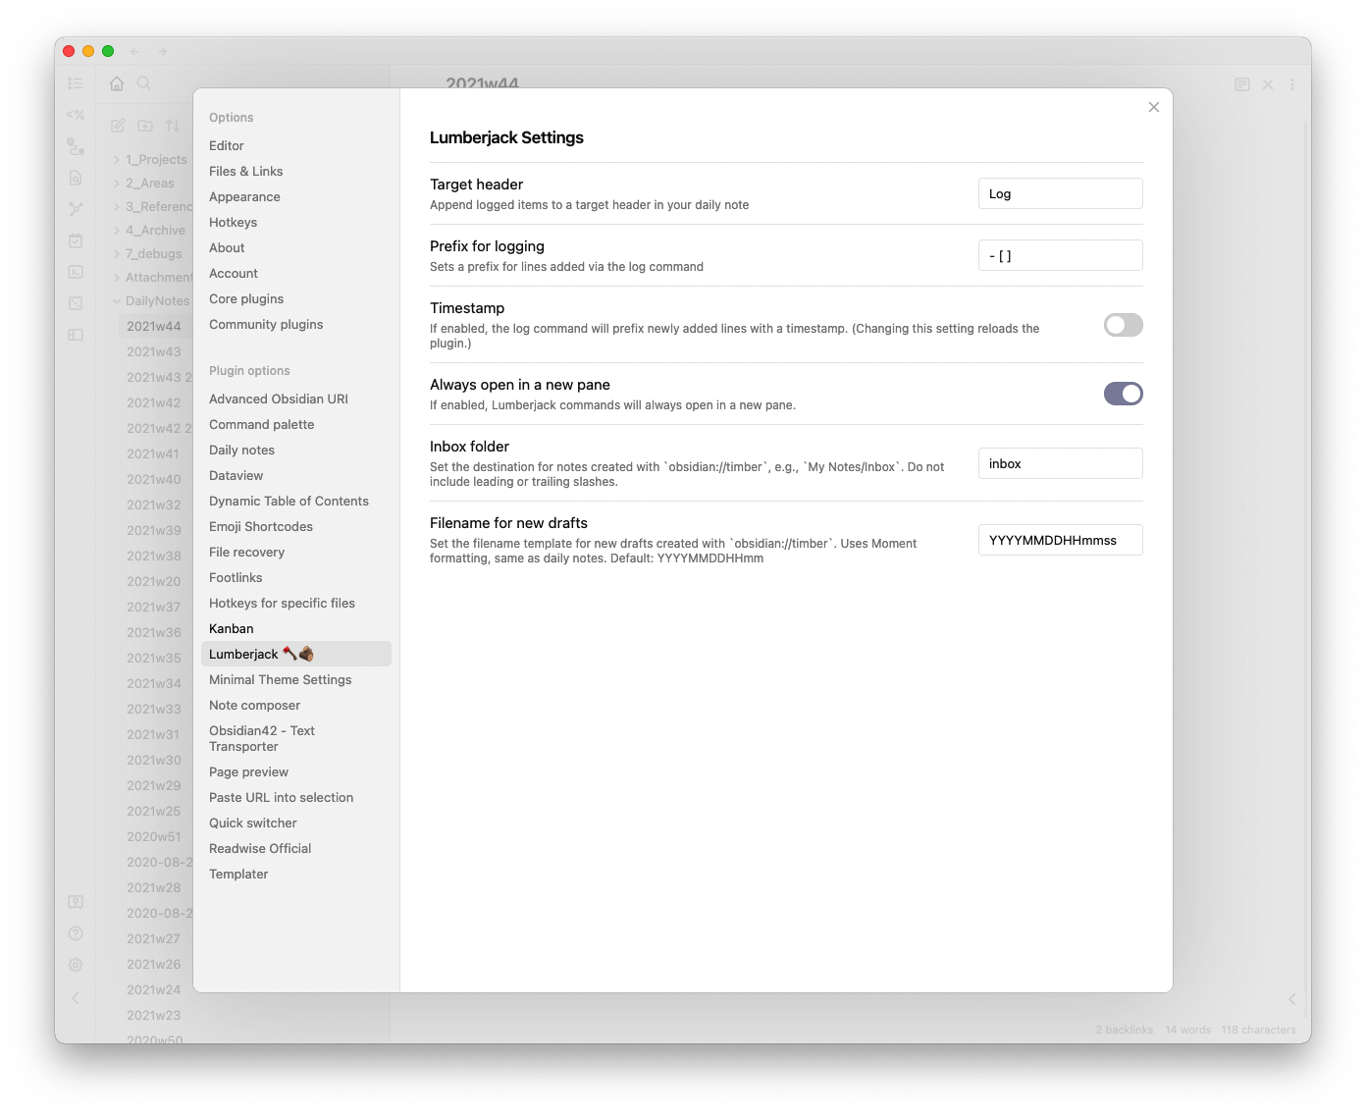Viewport: 1366px width, 1116px height.
Task: Open note 2021w44 in file list
Action: (x=154, y=326)
